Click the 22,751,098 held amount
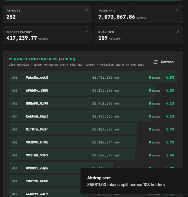This screenshot has height=197, width=188. [x=106, y=103]
